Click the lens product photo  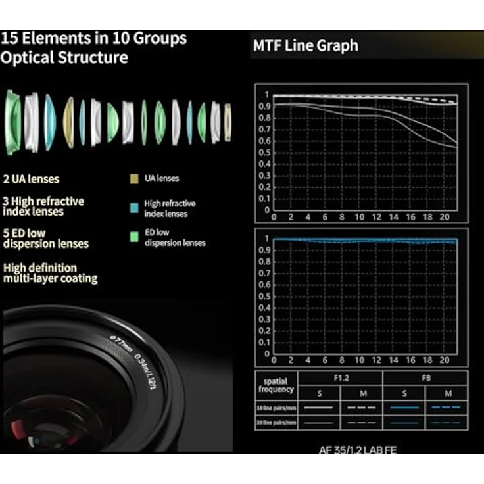118,377
